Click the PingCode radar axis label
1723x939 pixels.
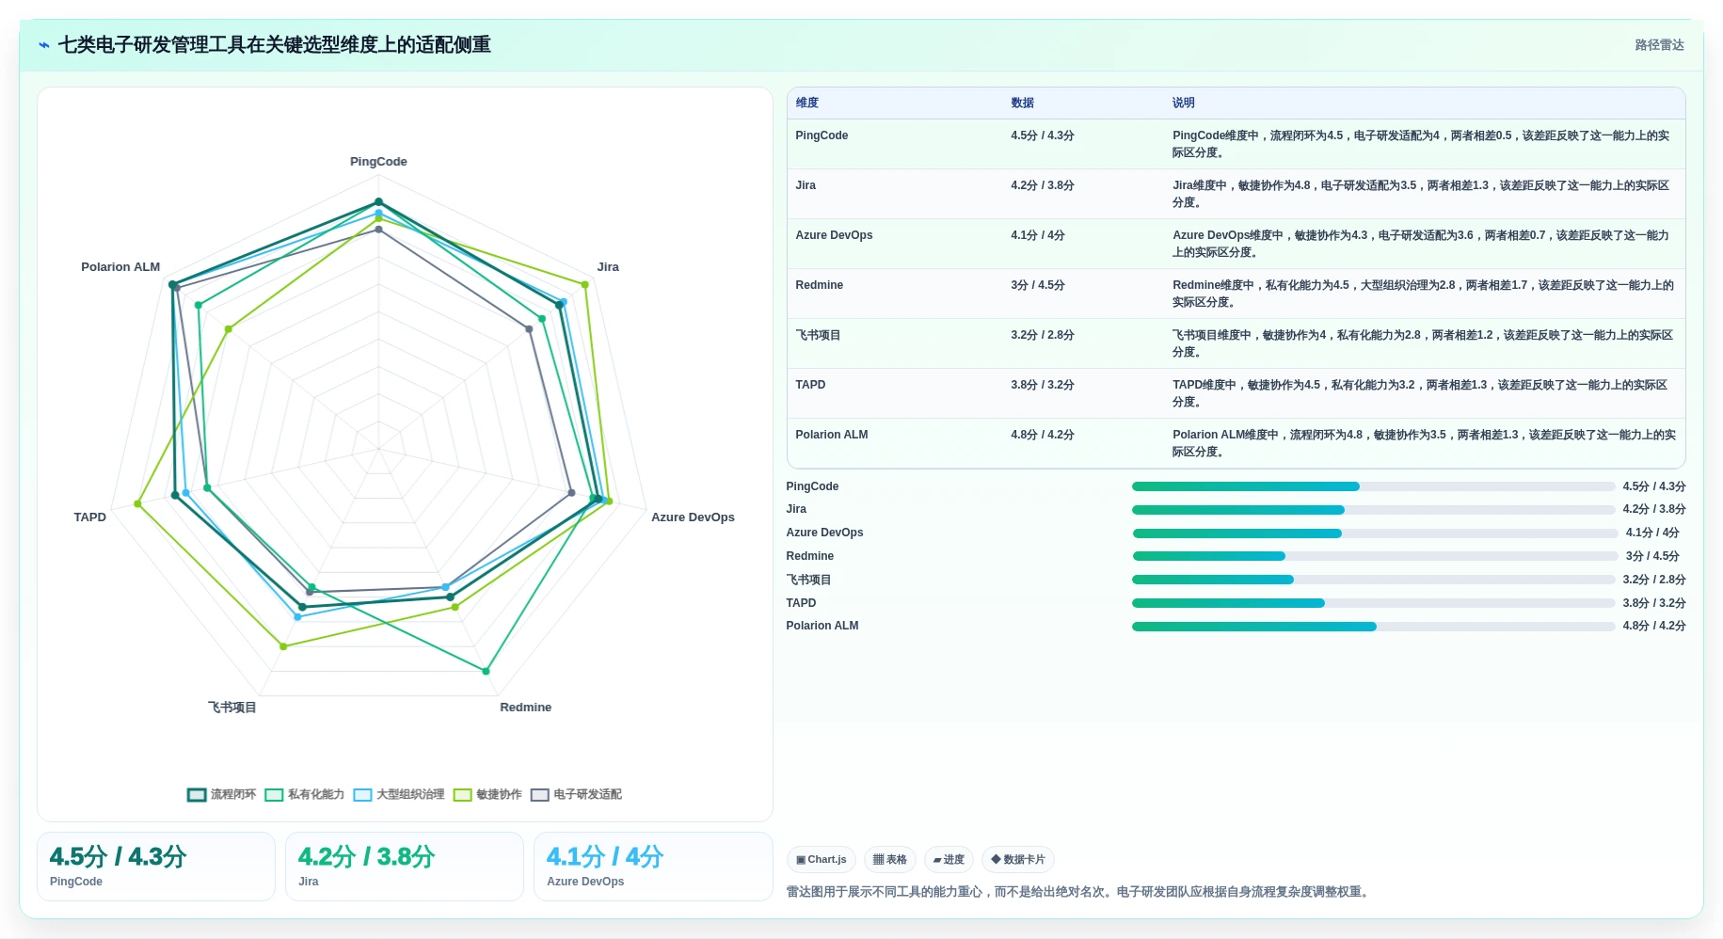coord(378,162)
